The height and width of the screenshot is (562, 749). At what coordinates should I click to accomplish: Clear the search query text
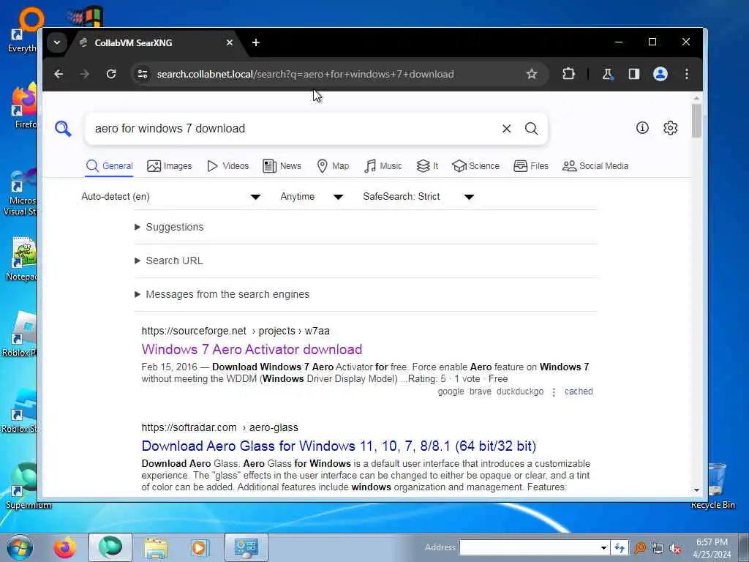[x=506, y=129]
